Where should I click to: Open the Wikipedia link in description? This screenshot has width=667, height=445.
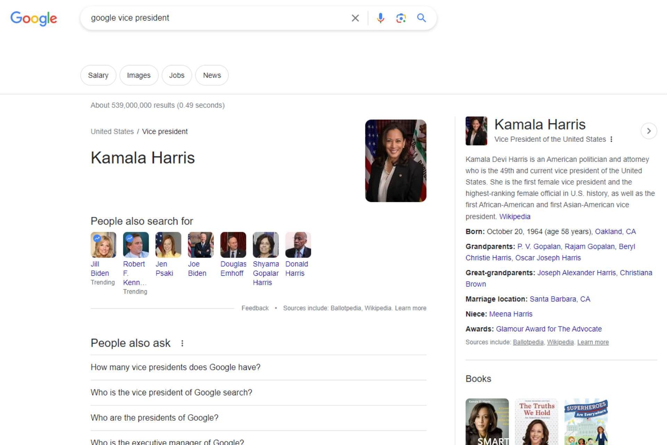click(x=514, y=216)
